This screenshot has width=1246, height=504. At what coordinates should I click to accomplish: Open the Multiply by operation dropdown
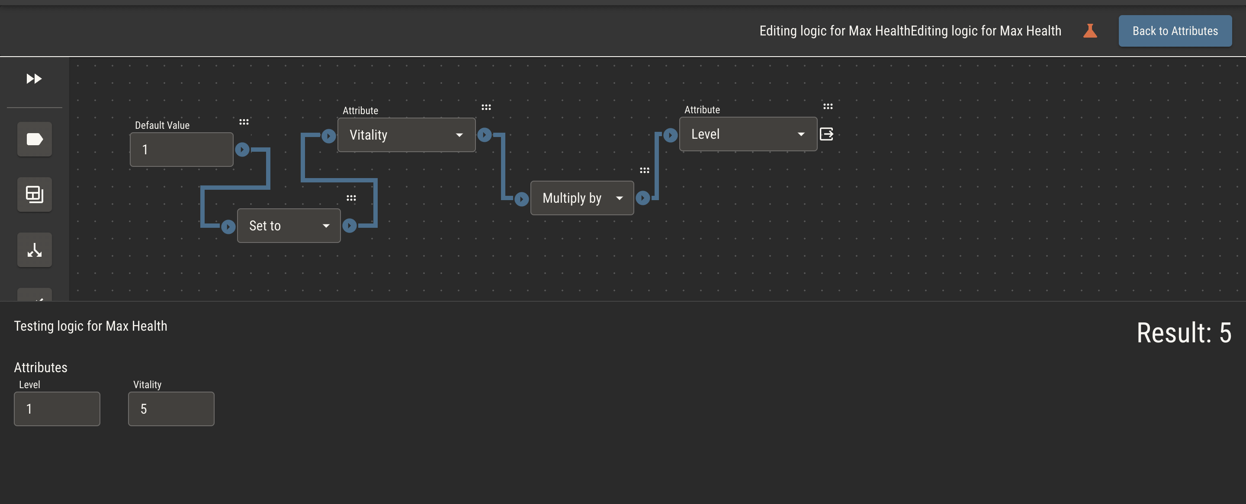[582, 198]
